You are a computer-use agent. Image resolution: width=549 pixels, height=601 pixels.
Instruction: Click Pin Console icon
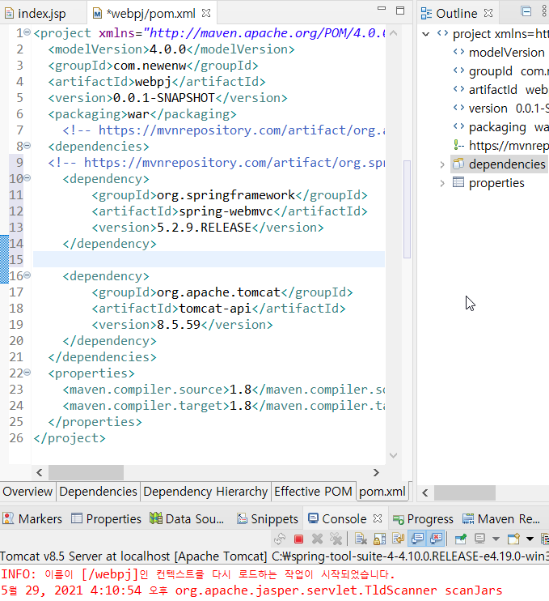(x=461, y=539)
